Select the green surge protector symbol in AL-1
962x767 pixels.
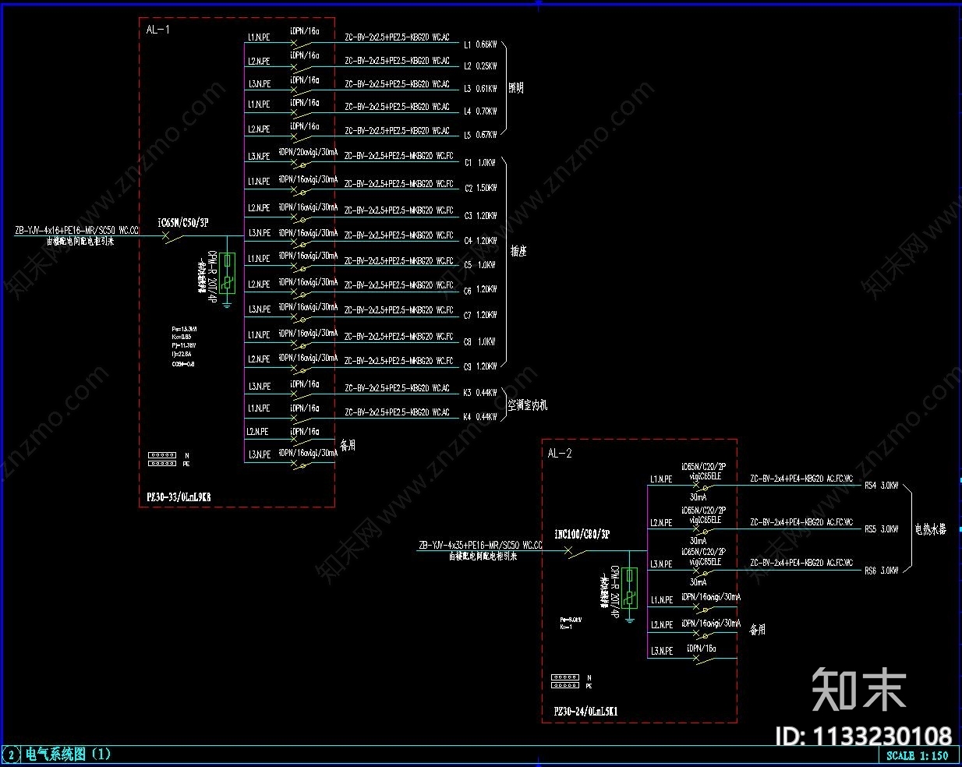(227, 273)
